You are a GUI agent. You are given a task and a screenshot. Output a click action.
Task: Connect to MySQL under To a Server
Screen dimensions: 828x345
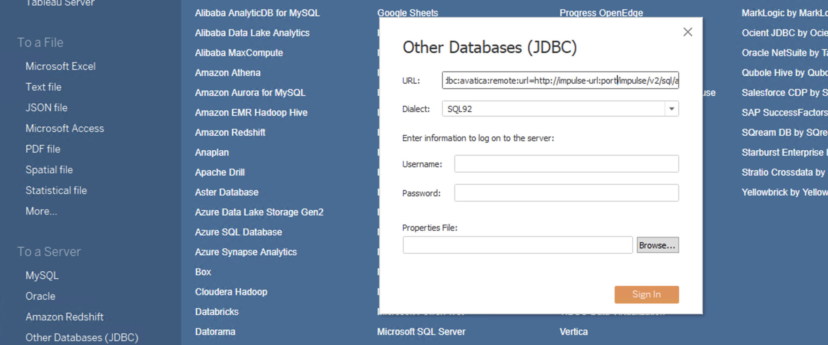[x=42, y=276]
